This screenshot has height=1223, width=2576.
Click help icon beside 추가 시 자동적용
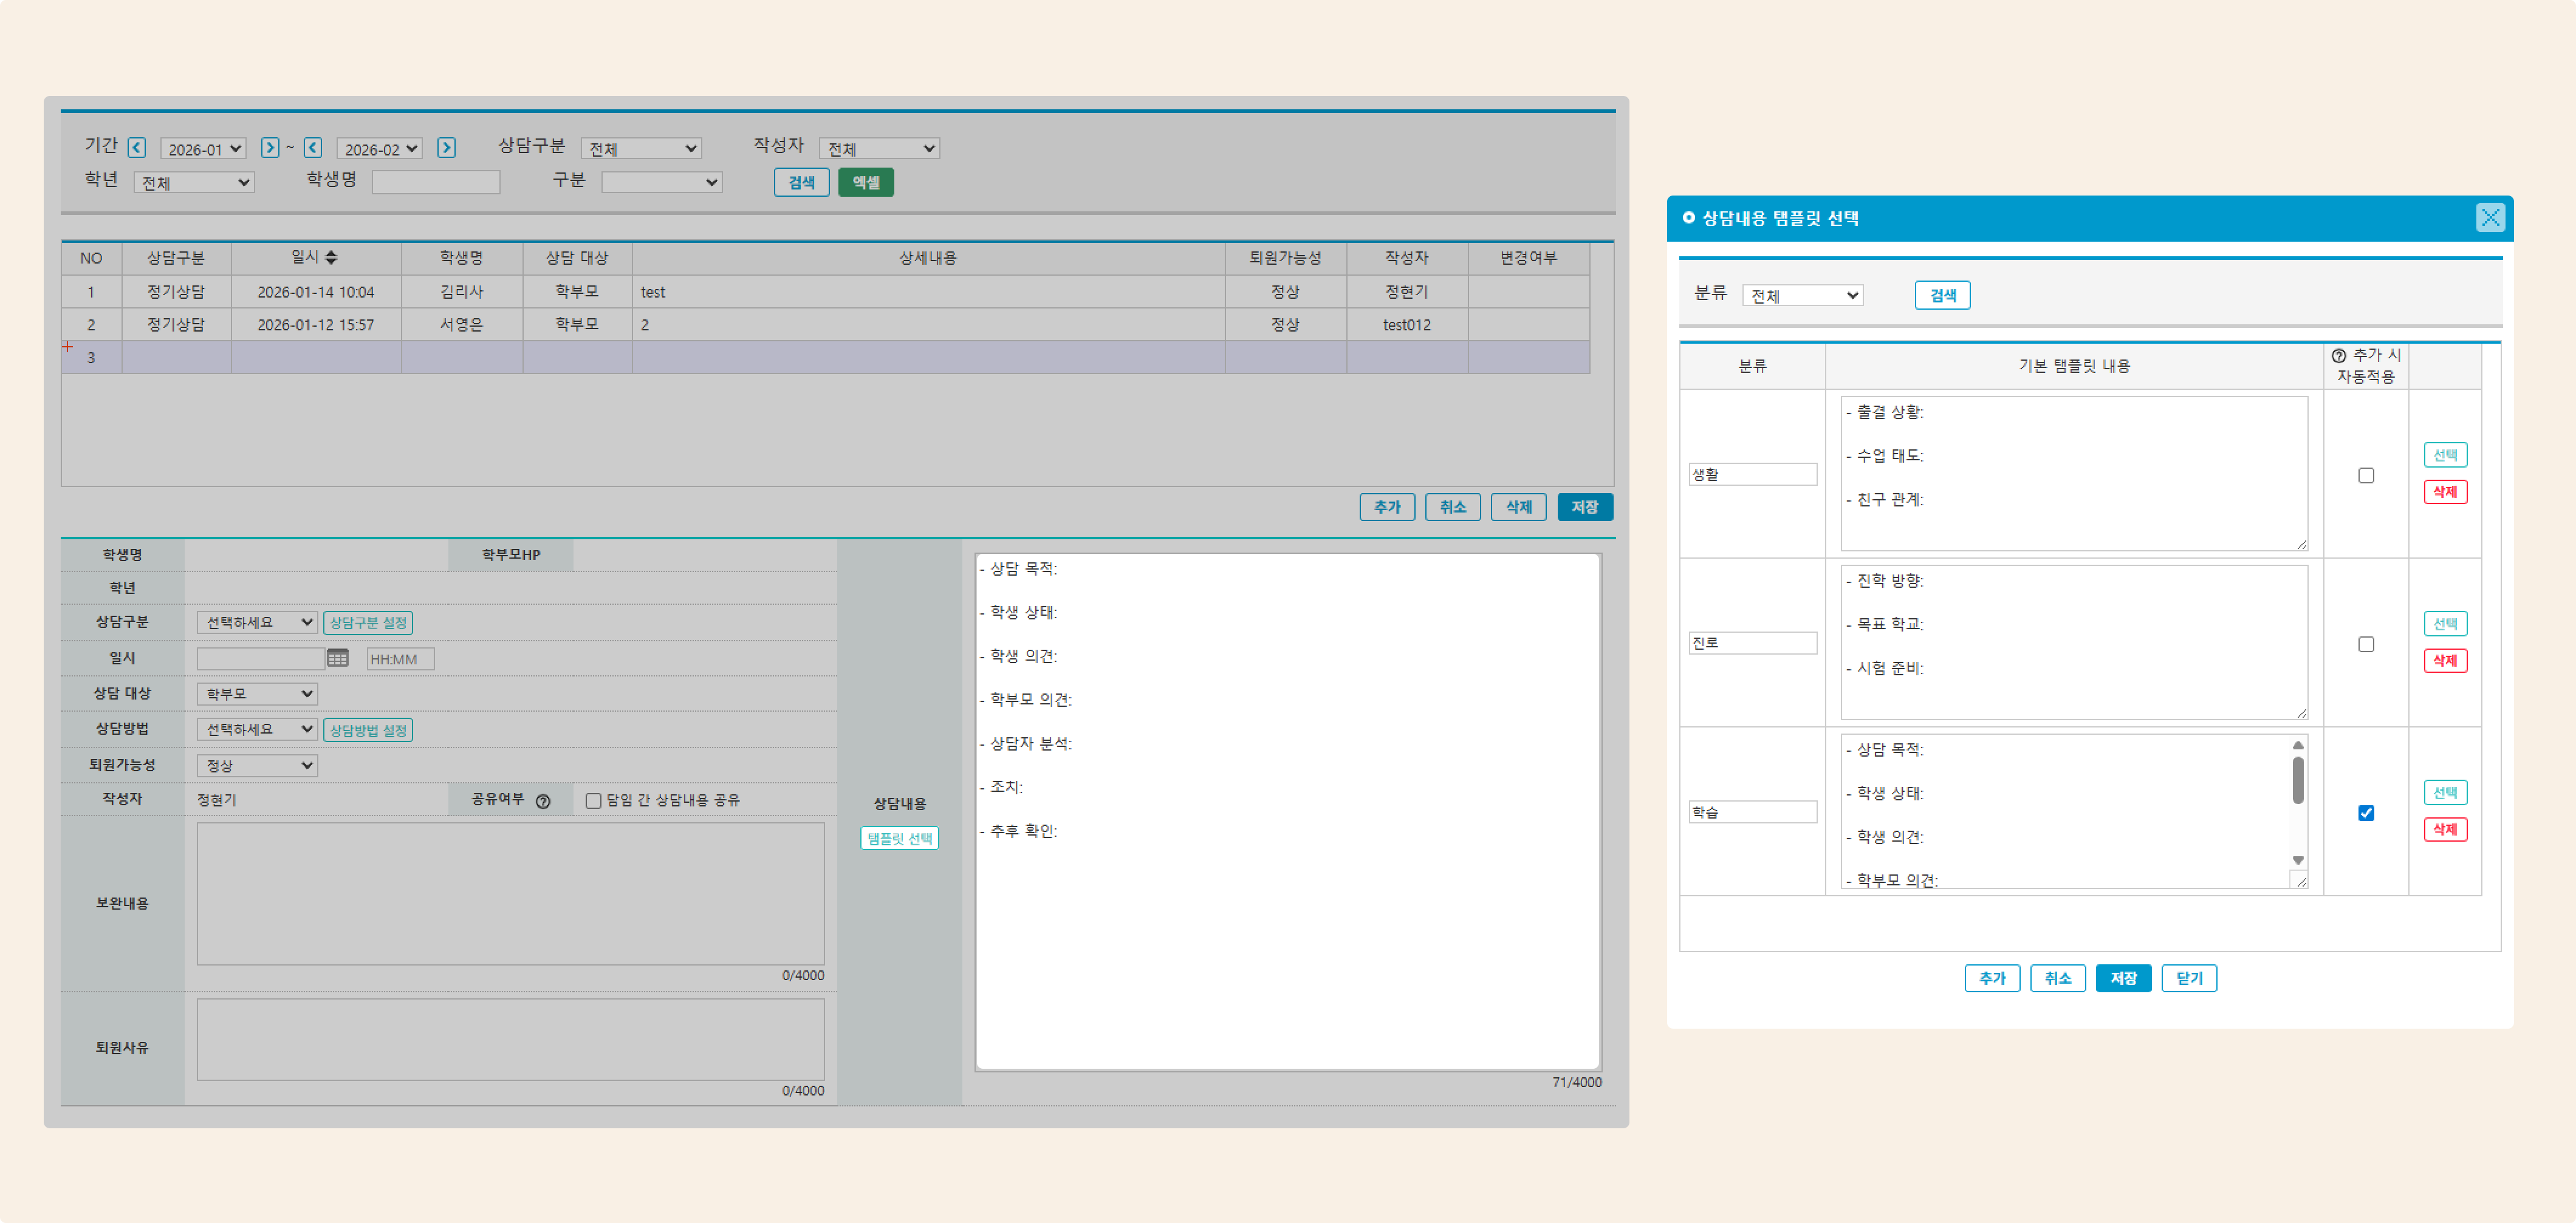[x=2338, y=356]
